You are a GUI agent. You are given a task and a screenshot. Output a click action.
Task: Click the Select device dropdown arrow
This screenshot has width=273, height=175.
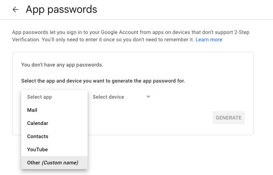[148, 97]
